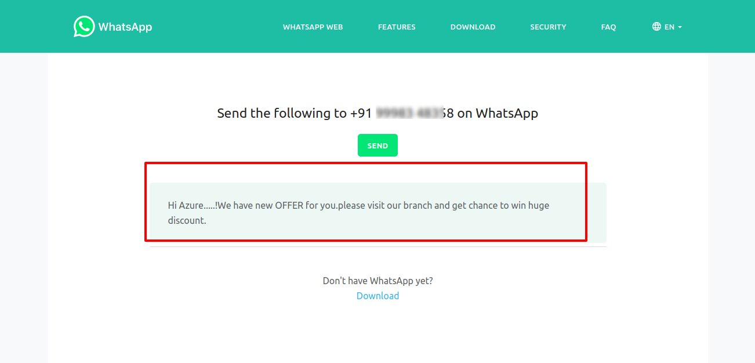Click the message preview box
Image resolution: width=755 pixels, height=363 pixels.
(x=377, y=213)
